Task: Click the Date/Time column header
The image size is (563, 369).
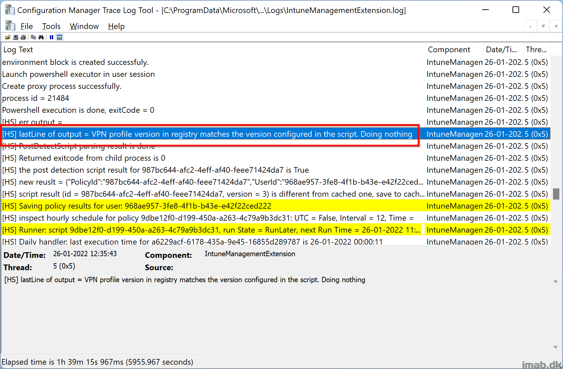Action: [x=503, y=50]
